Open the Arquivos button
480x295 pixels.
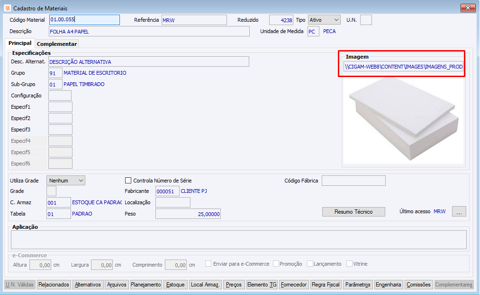click(x=117, y=285)
